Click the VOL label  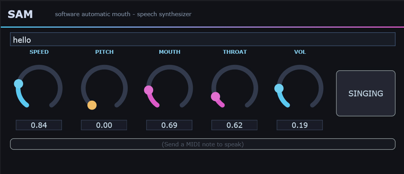pos(300,52)
